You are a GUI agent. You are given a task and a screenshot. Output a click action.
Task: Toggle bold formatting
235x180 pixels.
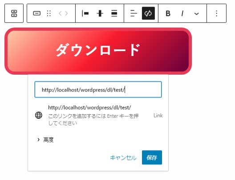(x=168, y=13)
